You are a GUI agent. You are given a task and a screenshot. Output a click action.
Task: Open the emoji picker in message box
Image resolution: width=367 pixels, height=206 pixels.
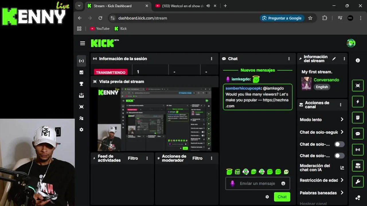tap(283, 183)
